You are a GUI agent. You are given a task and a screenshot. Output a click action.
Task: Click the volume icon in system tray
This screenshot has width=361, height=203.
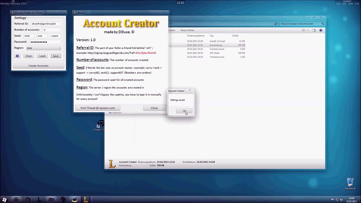[342, 200]
